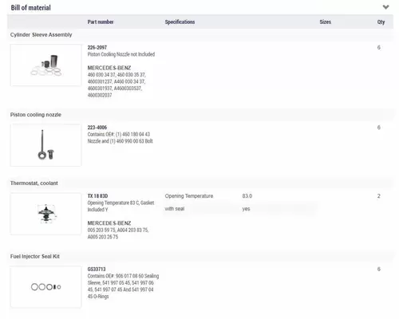Image resolution: width=399 pixels, height=319 pixels.
Task: Open the Fuel Injector Seal Kit image
Action: [x=45, y=287]
